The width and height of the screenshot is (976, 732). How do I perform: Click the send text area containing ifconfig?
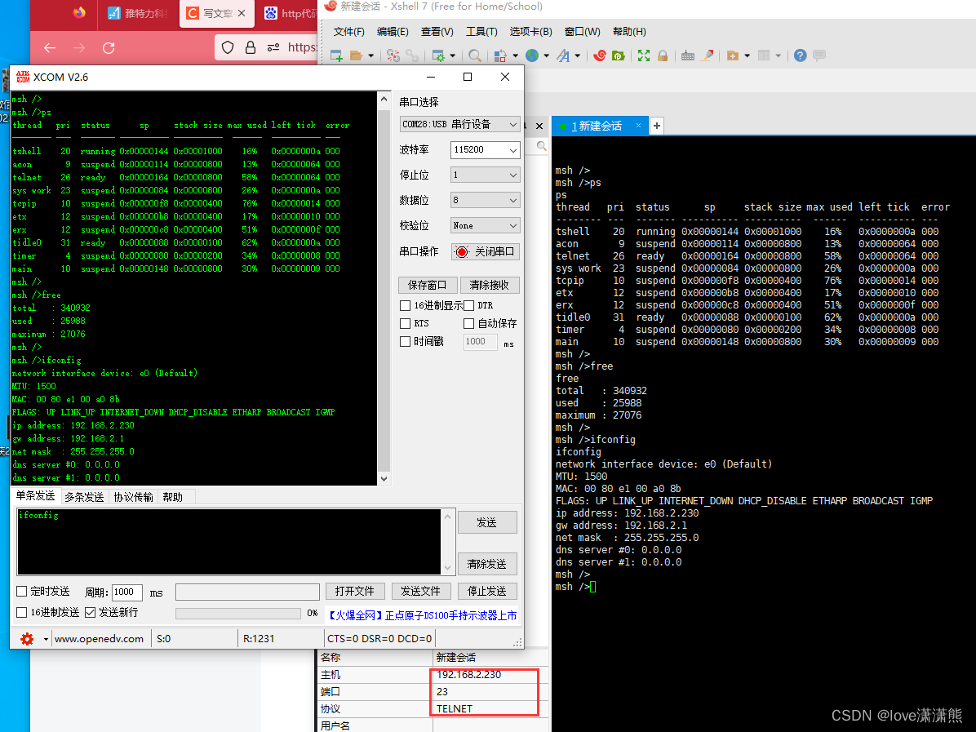[x=229, y=542]
